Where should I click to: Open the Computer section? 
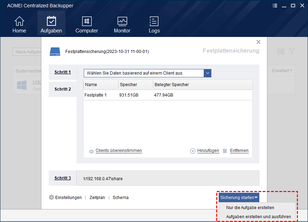pyautogui.click(x=87, y=24)
